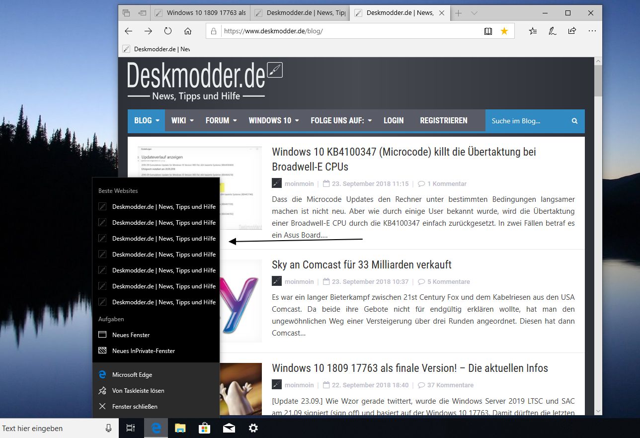Image resolution: width=640 pixels, height=438 pixels.
Task: Click the yellow favorites star in address bar
Action: coord(504,31)
